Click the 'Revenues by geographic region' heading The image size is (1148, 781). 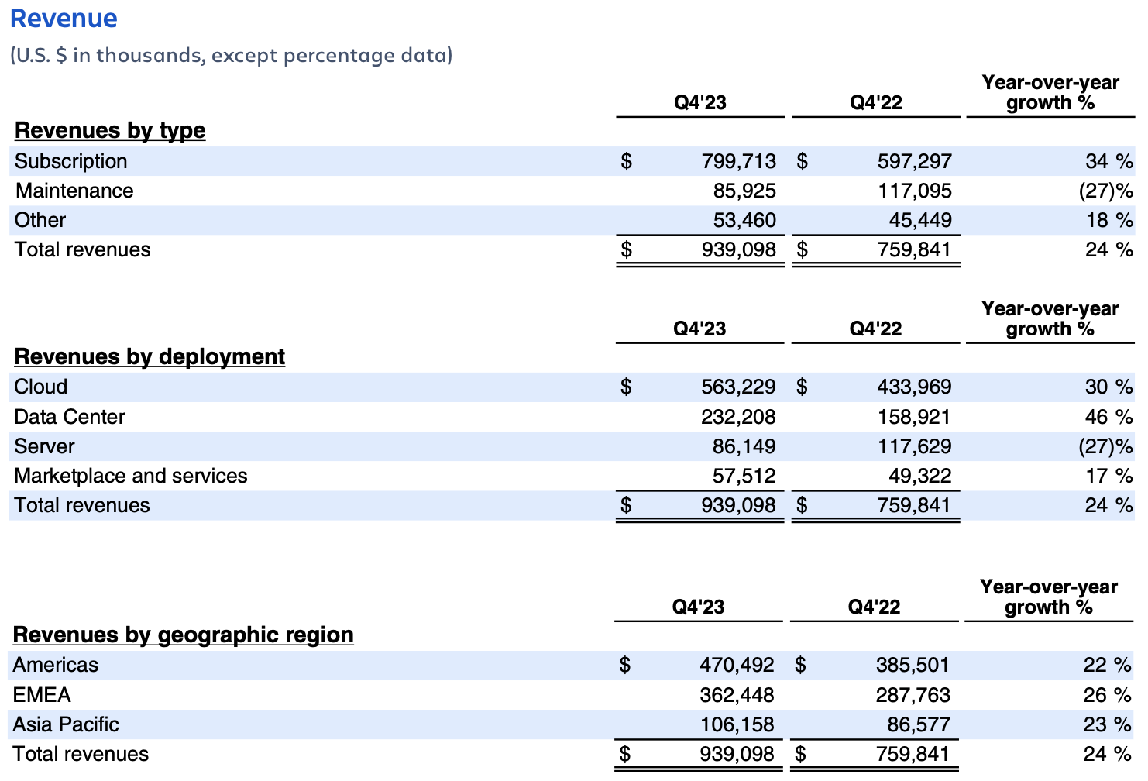tap(183, 635)
